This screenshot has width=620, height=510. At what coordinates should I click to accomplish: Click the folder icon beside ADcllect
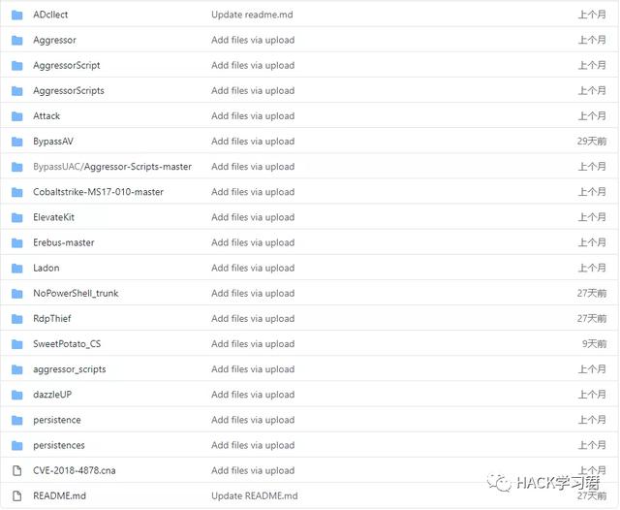click(x=16, y=15)
